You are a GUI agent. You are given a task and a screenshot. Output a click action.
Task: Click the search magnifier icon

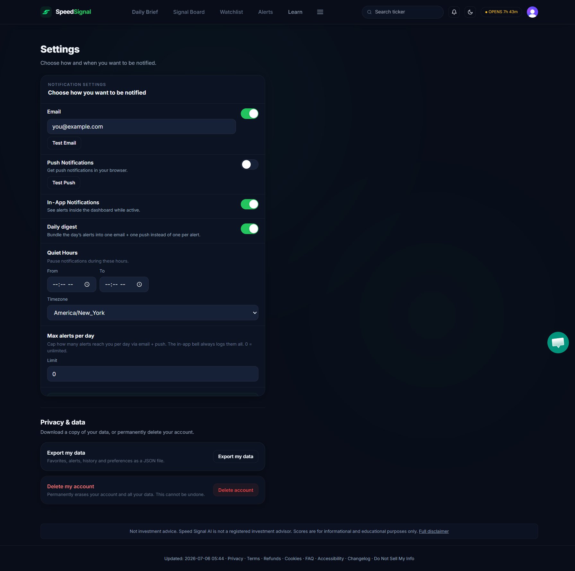[369, 12]
